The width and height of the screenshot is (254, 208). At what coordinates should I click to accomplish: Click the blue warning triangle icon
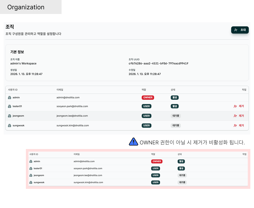click(x=133, y=142)
